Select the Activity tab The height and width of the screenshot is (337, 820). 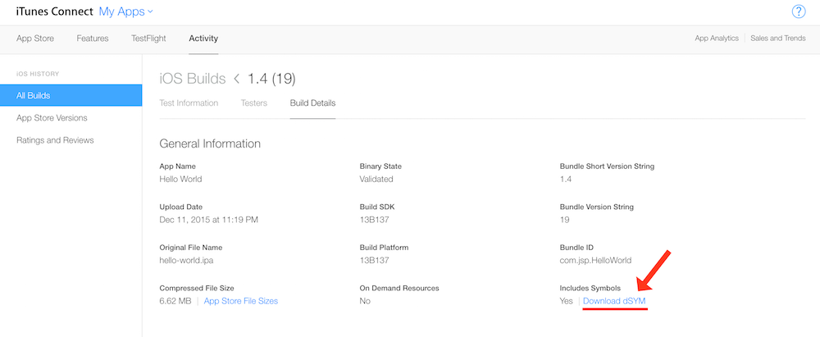click(203, 39)
